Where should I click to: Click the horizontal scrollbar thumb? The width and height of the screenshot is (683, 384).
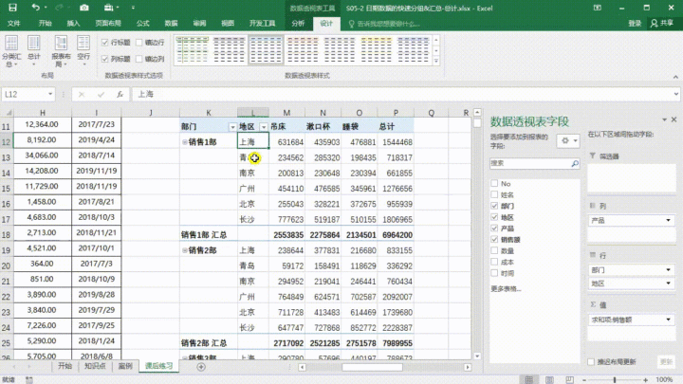pyautogui.click(x=372, y=368)
